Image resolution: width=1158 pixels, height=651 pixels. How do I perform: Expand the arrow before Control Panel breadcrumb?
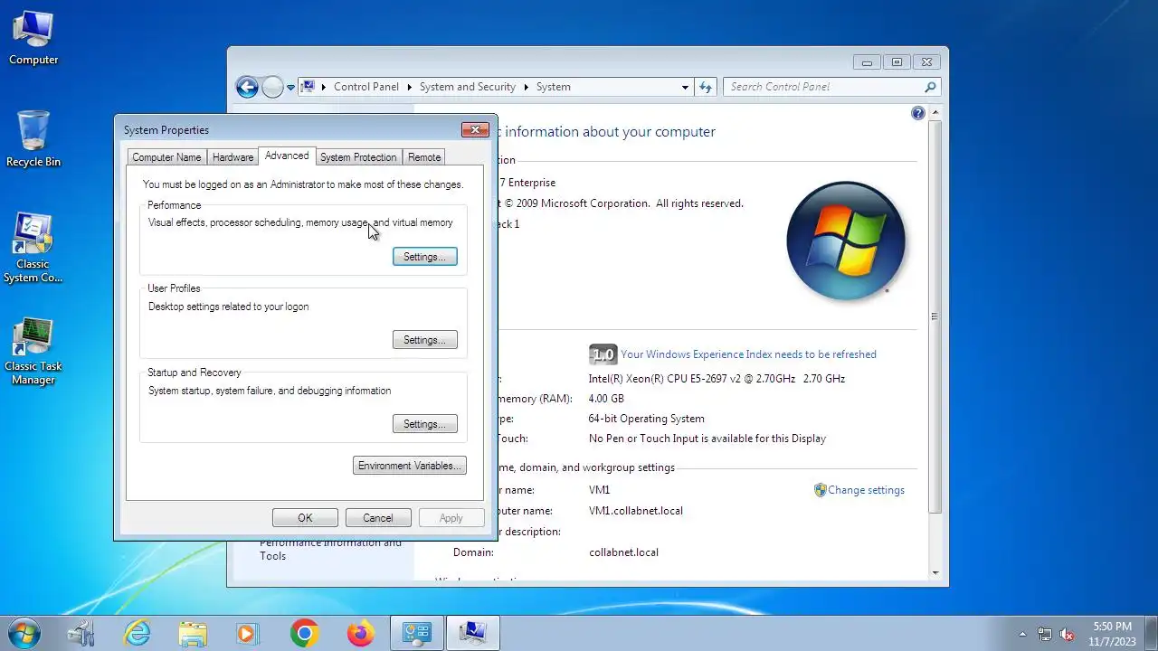point(324,87)
